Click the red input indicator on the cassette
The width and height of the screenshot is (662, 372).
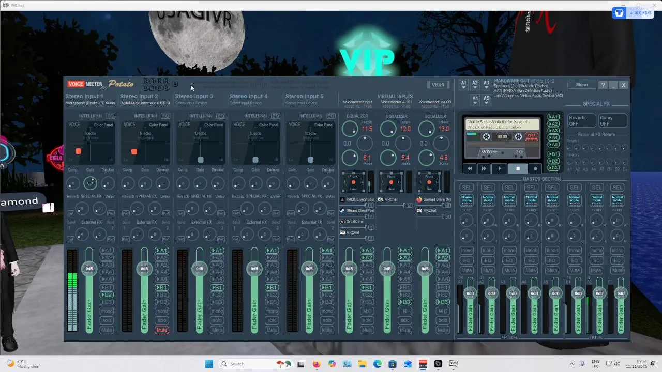pyautogui.click(x=531, y=136)
